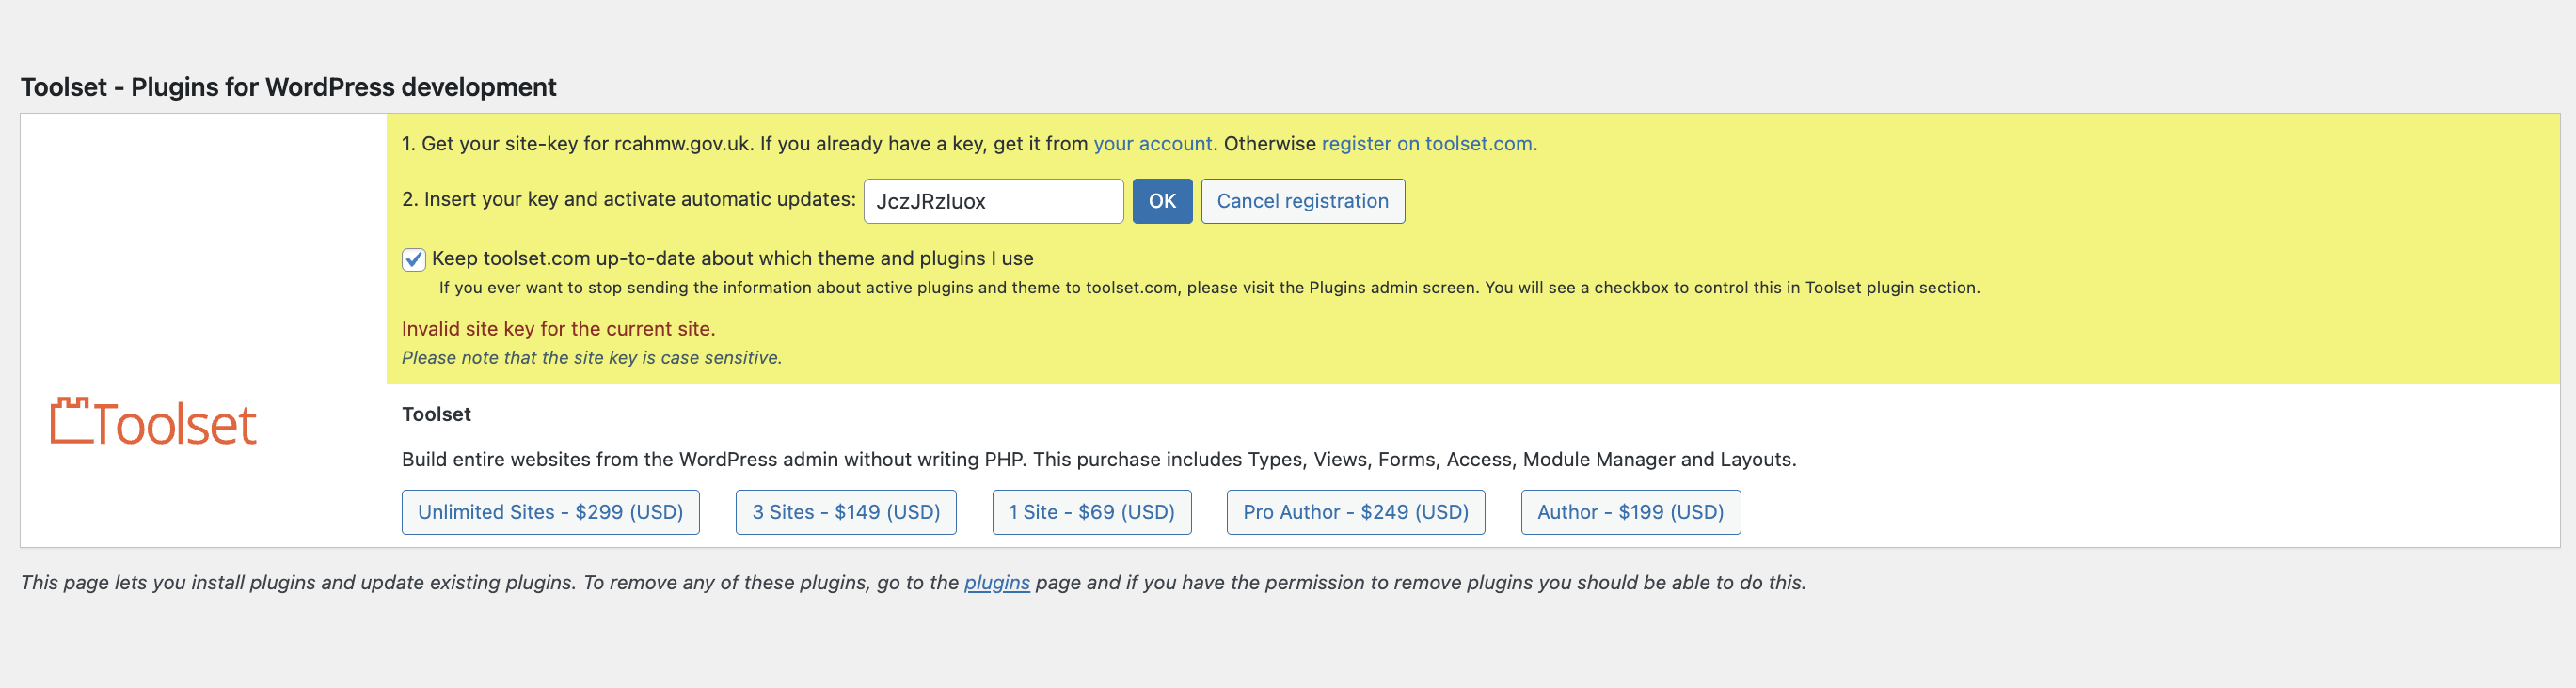Click the "Build entire websites" description text
The height and width of the screenshot is (688, 2576).
pos(1098,460)
